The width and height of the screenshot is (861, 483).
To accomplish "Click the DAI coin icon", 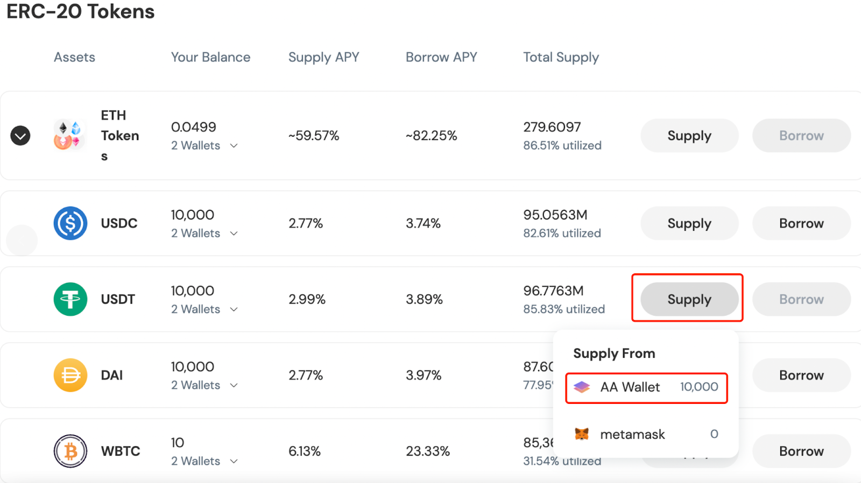I will pos(70,375).
